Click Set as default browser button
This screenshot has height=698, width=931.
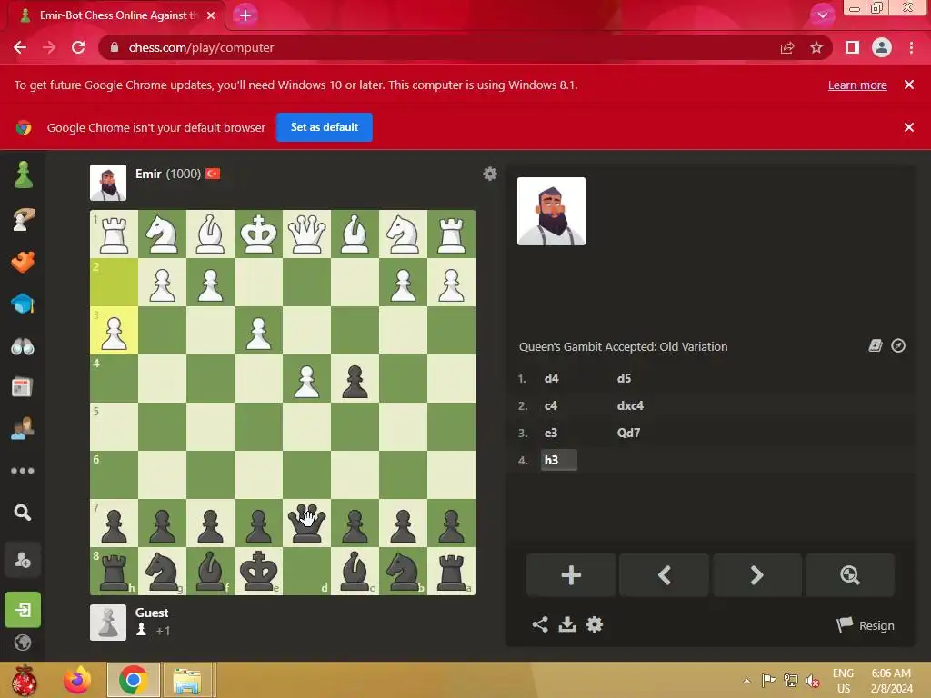(325, 127)
